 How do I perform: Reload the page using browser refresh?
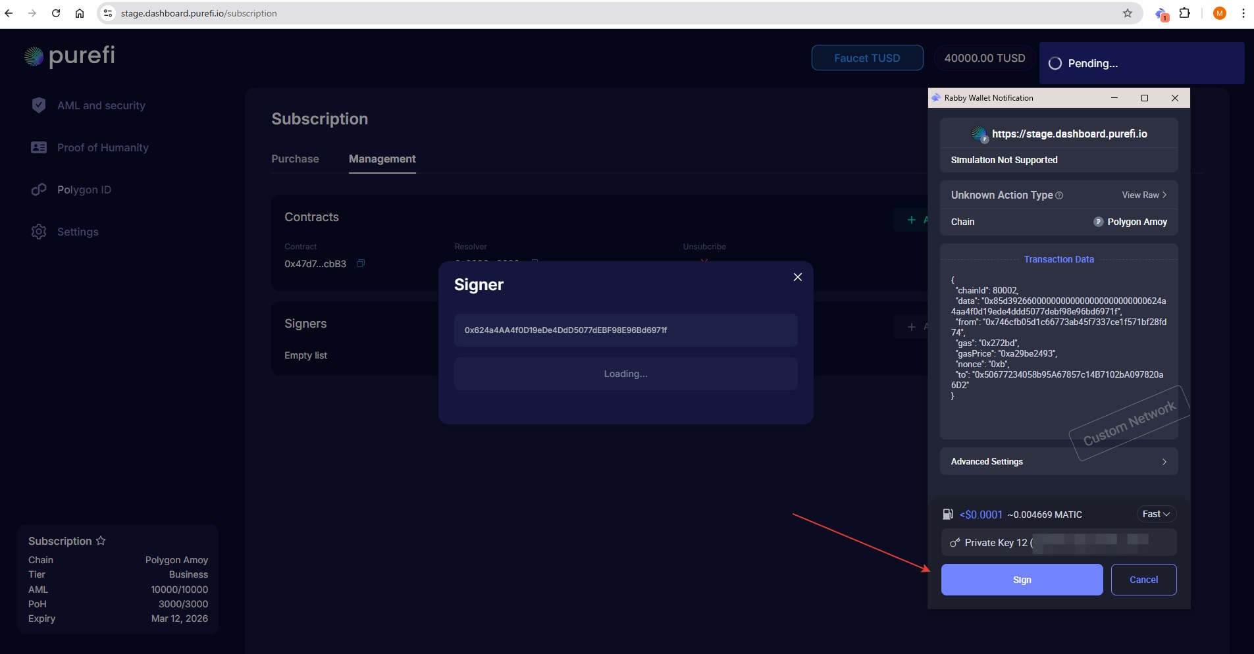tap(56, 13)
